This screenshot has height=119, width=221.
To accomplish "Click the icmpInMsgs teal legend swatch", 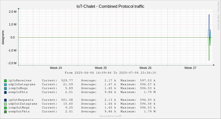I will (5, 89).
